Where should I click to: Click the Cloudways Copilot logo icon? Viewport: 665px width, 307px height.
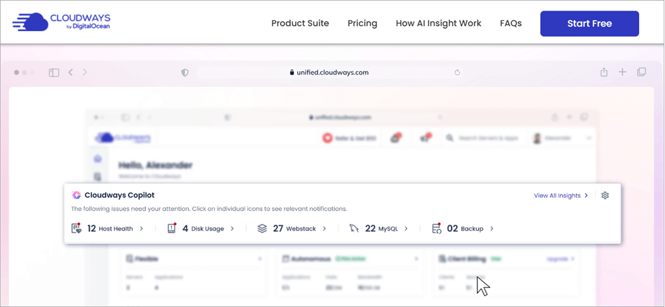[76, 195]
